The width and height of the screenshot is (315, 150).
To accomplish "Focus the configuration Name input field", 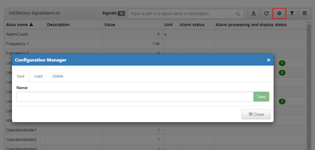I will (x=135, y=97).
